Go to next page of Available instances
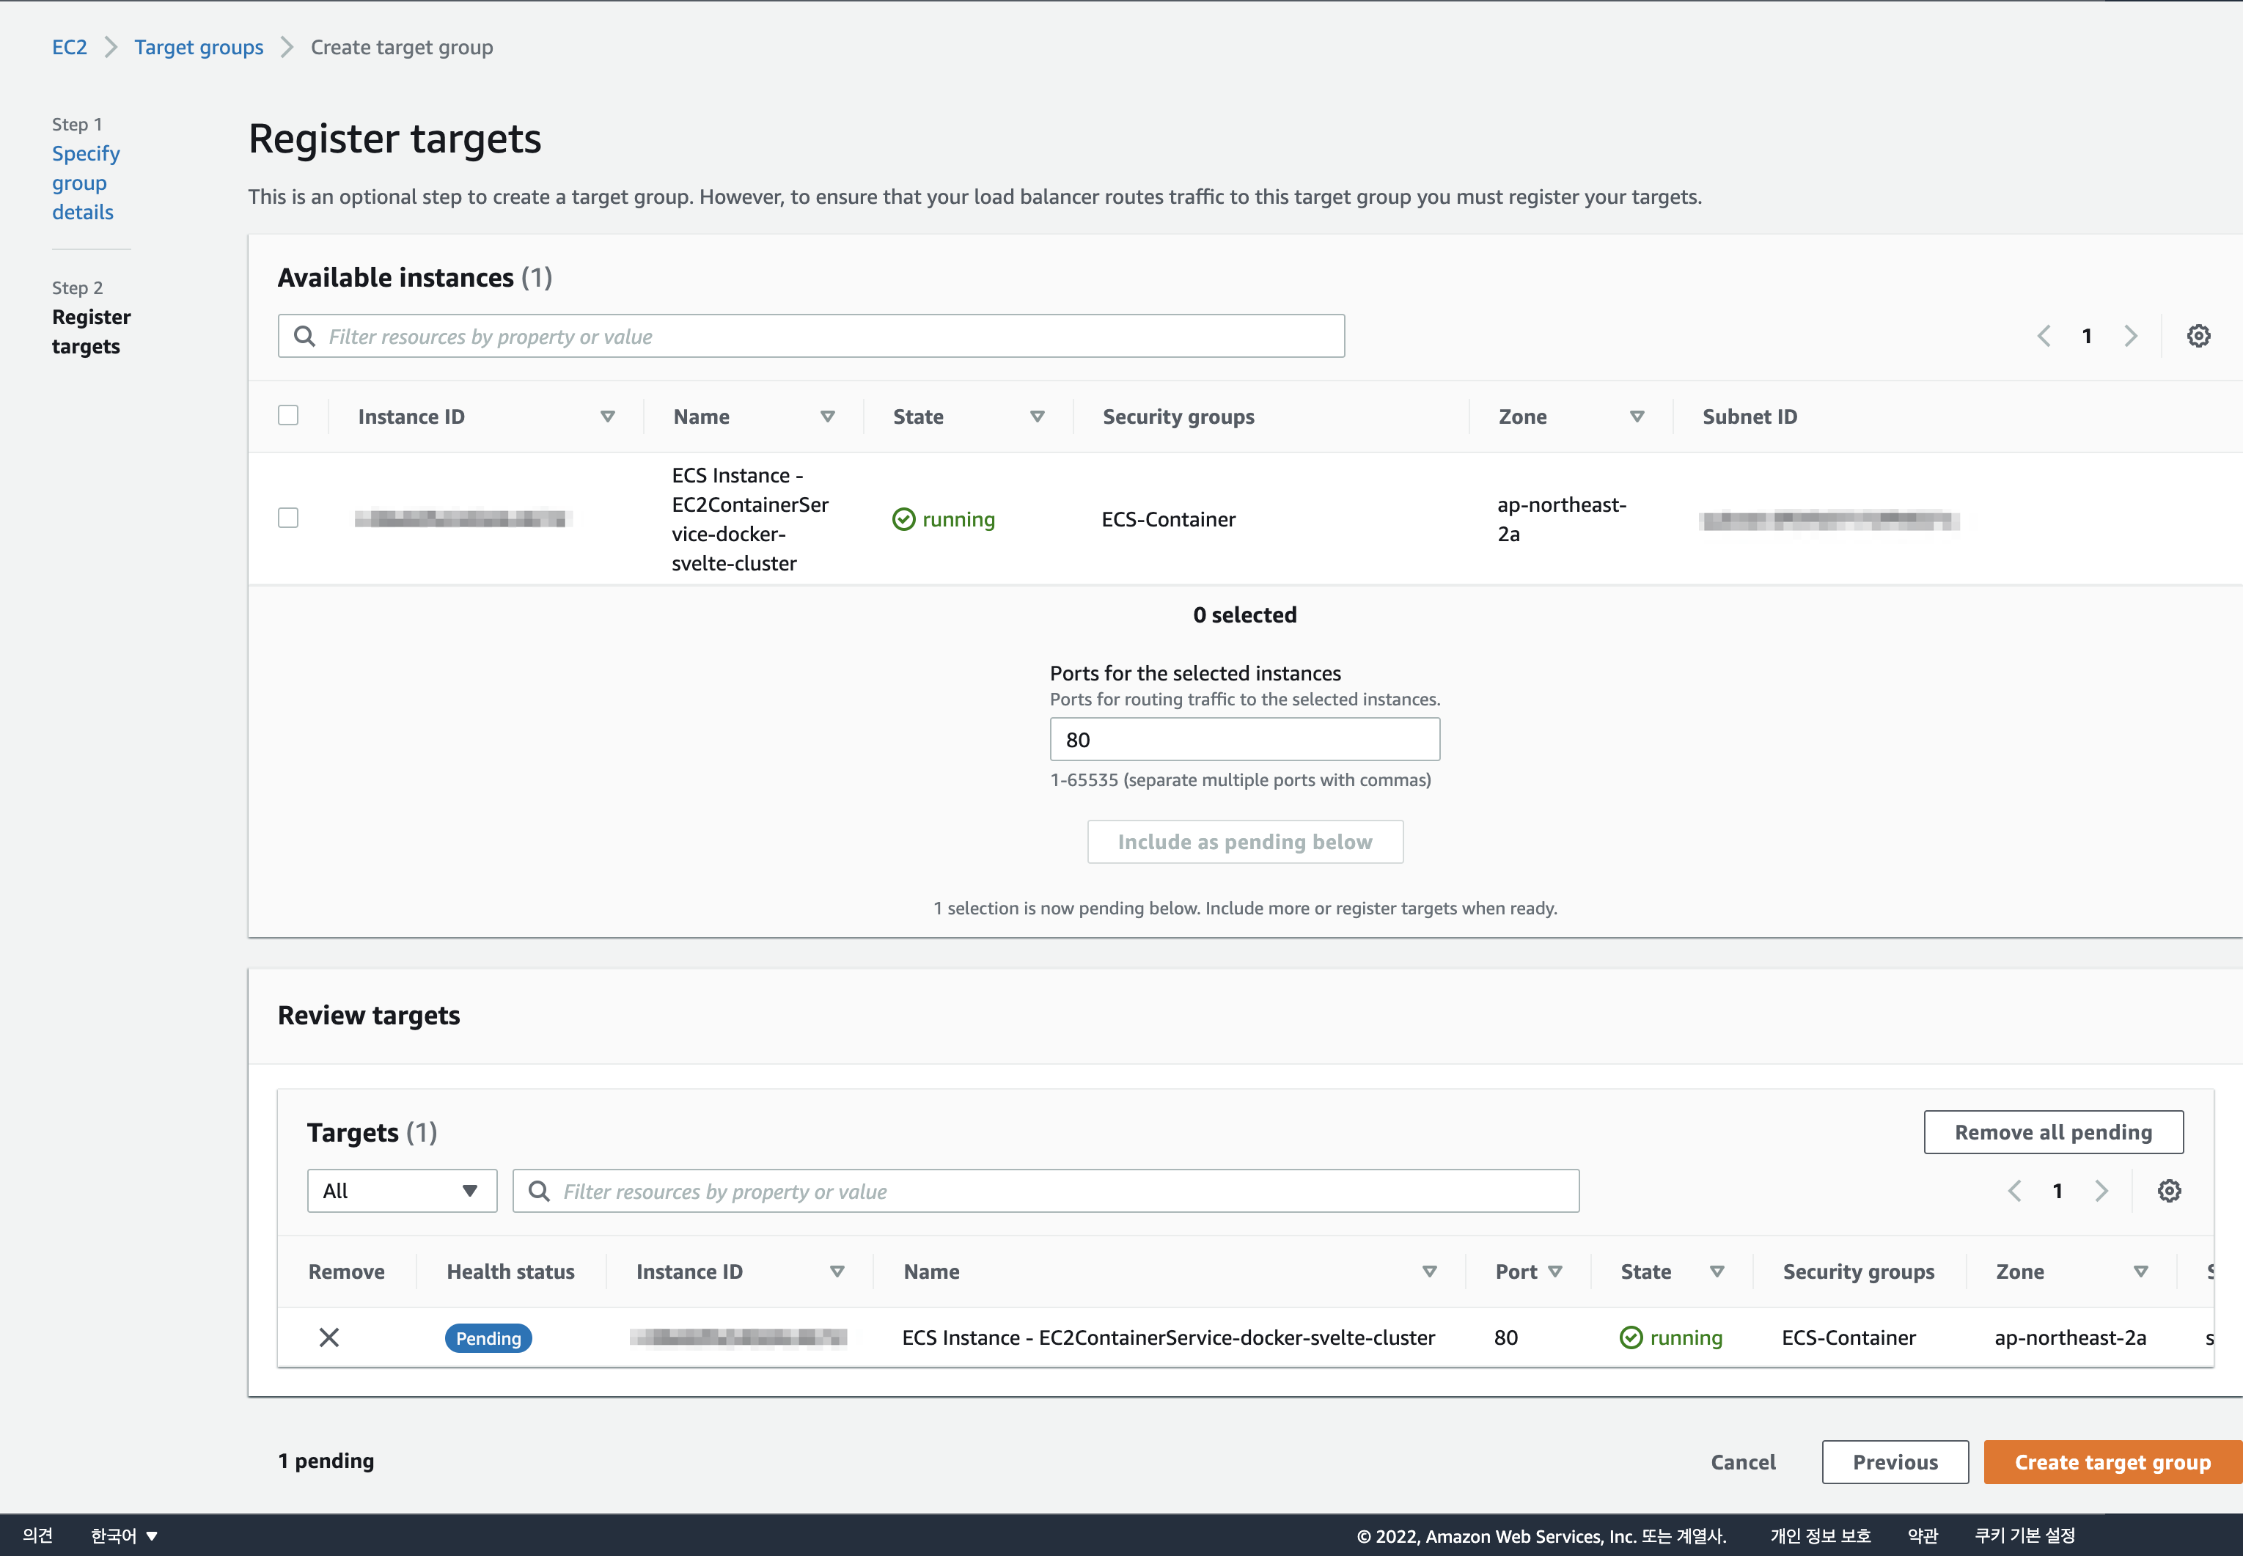The image size is (2243, 1556). tap(2131, 335)
